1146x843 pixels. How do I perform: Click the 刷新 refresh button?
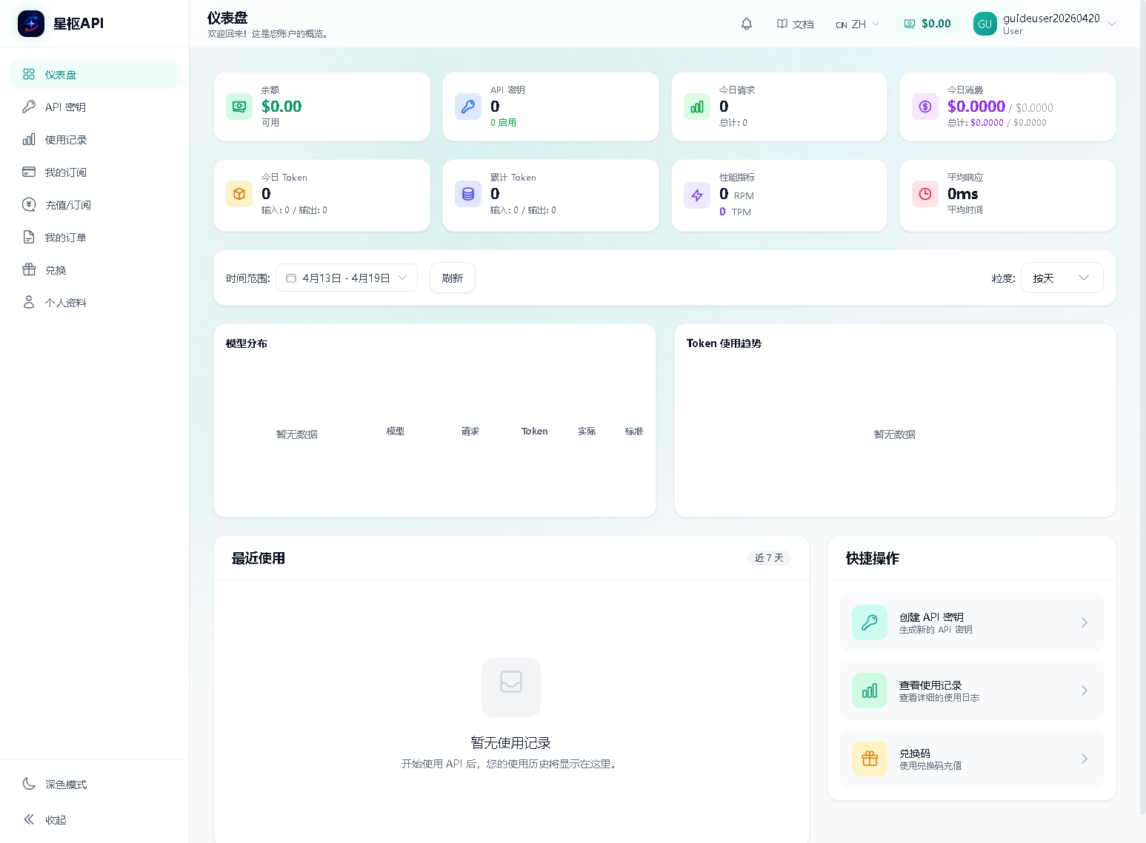click(452, 278)
